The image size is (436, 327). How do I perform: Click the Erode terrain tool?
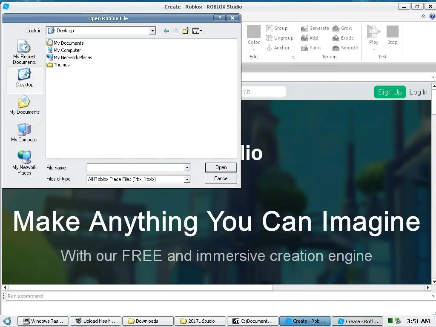343,38
